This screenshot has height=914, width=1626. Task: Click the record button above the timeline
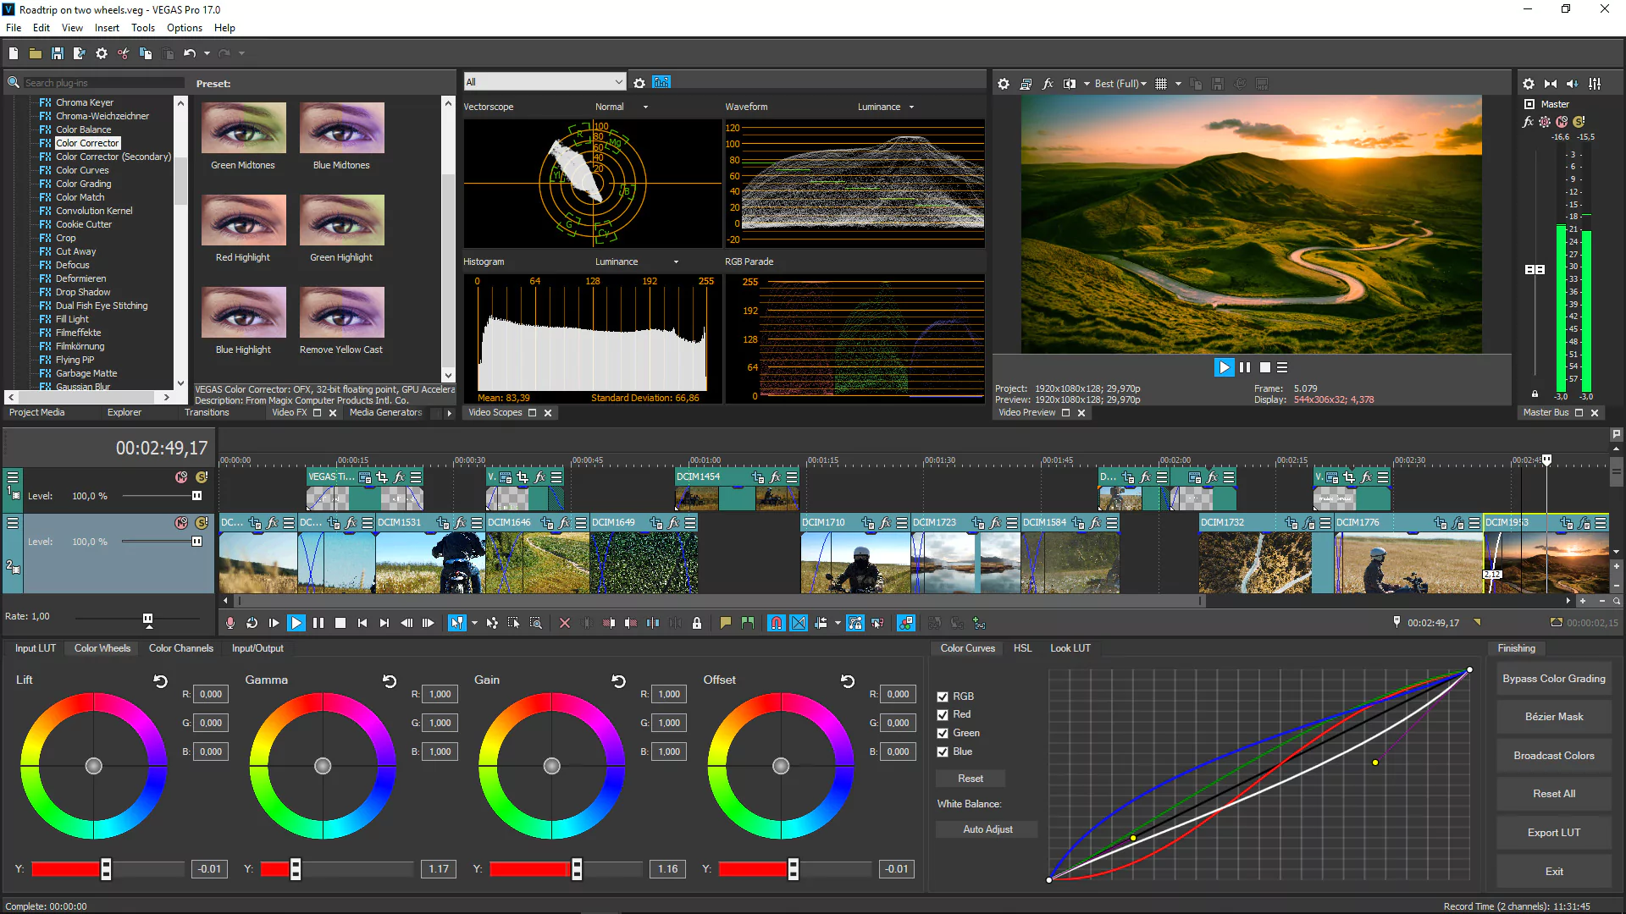[x=230, y=623]
